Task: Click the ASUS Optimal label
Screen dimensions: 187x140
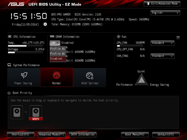Action: click(90, 83)
